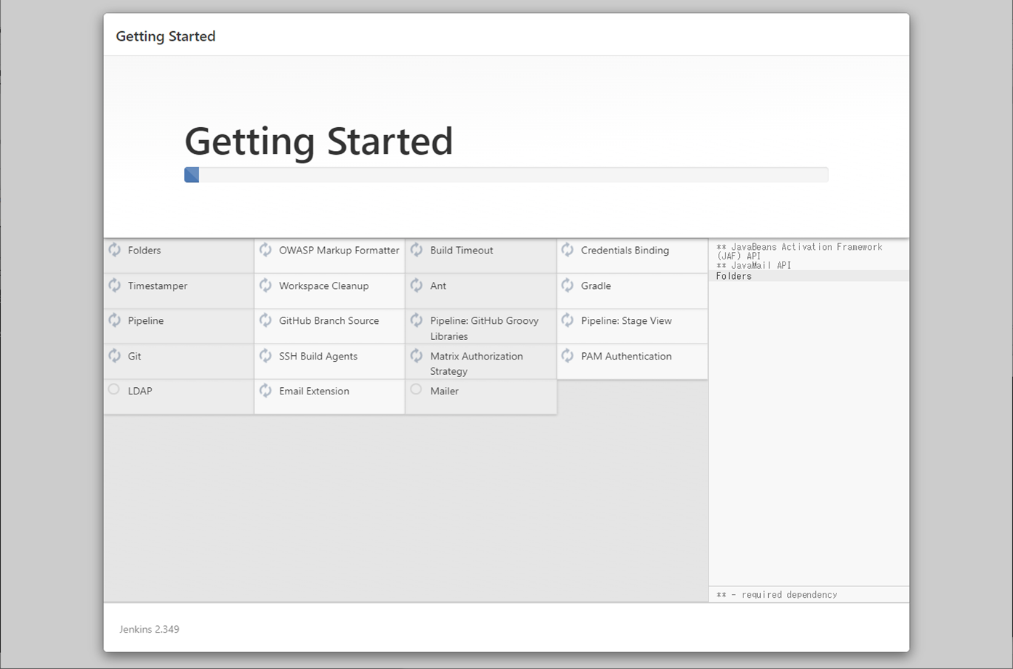
Task: Click the spinner icon beside Git
Action: click(x=115, y=356)
